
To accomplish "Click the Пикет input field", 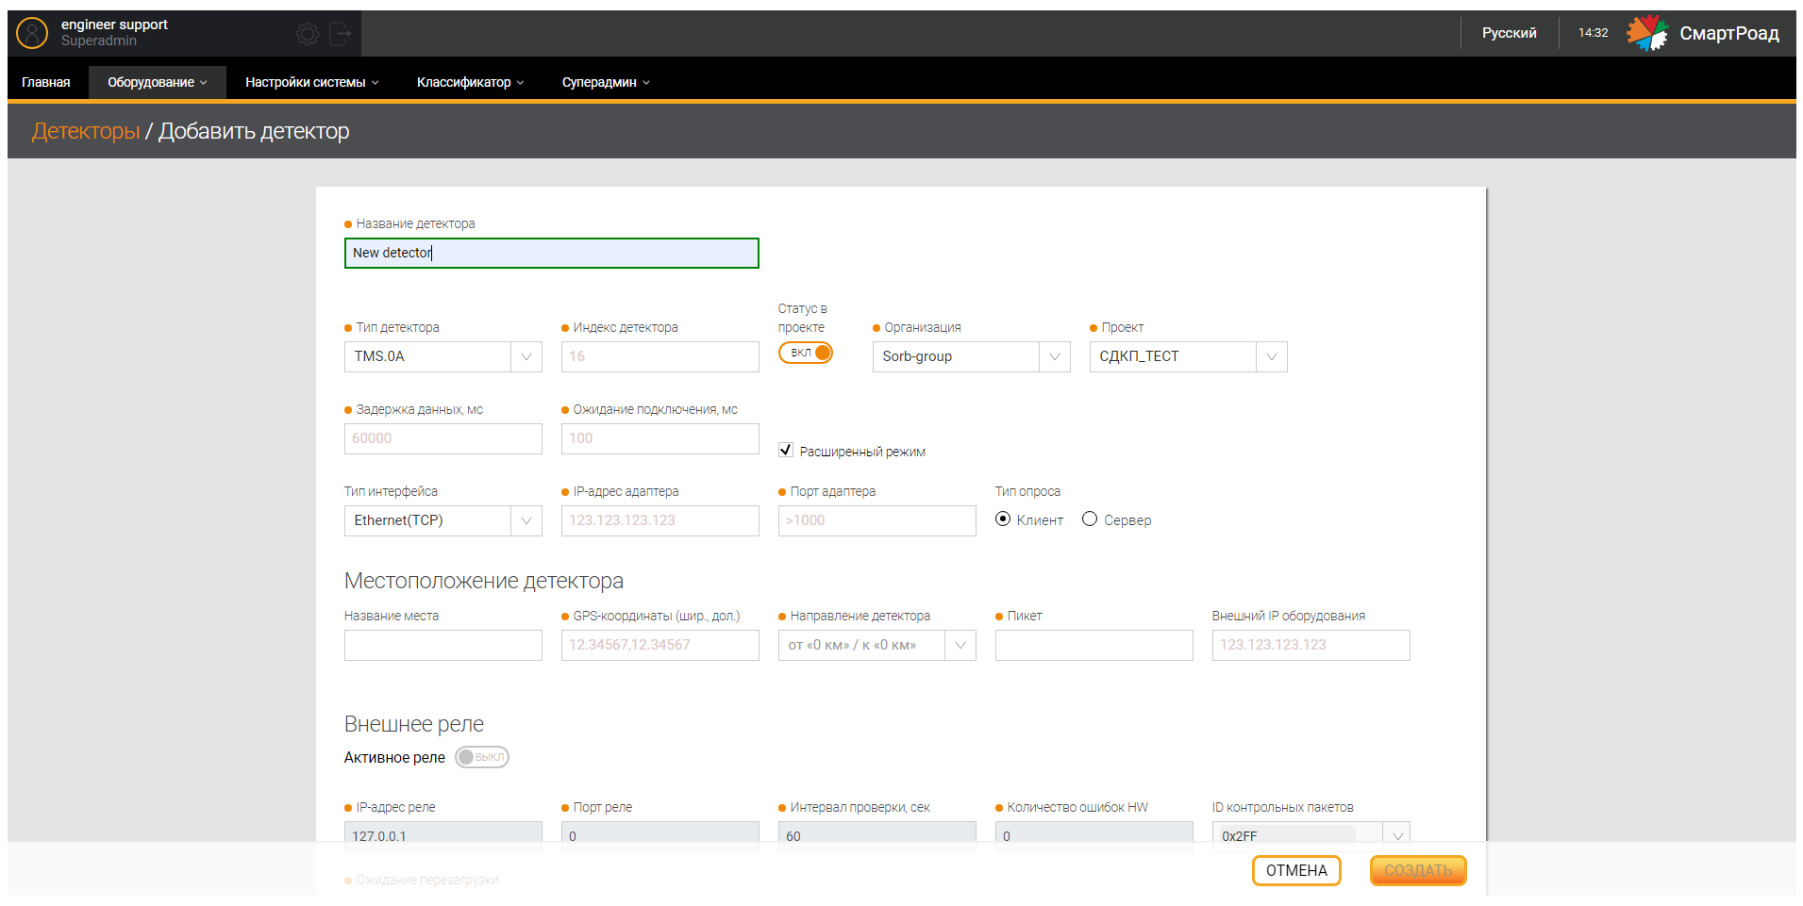I will point(1094,645).
